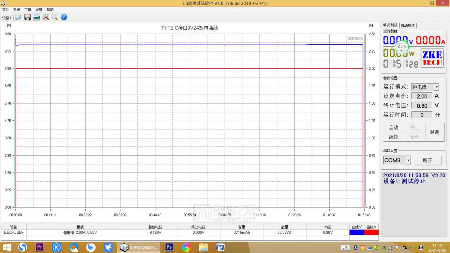Select the EBD-USB+ device cell
450x253 pixels.
tap(14, 232)
